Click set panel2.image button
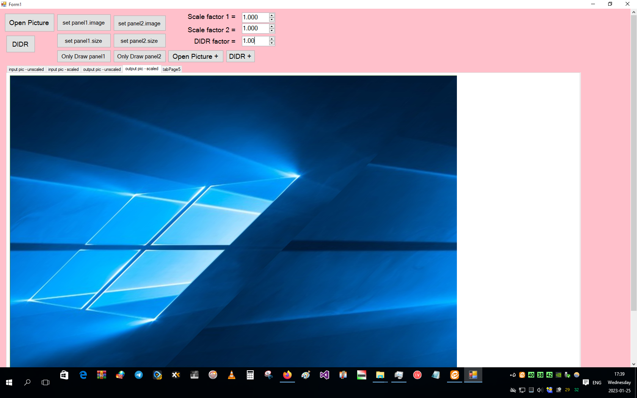 tap(140, 24)
